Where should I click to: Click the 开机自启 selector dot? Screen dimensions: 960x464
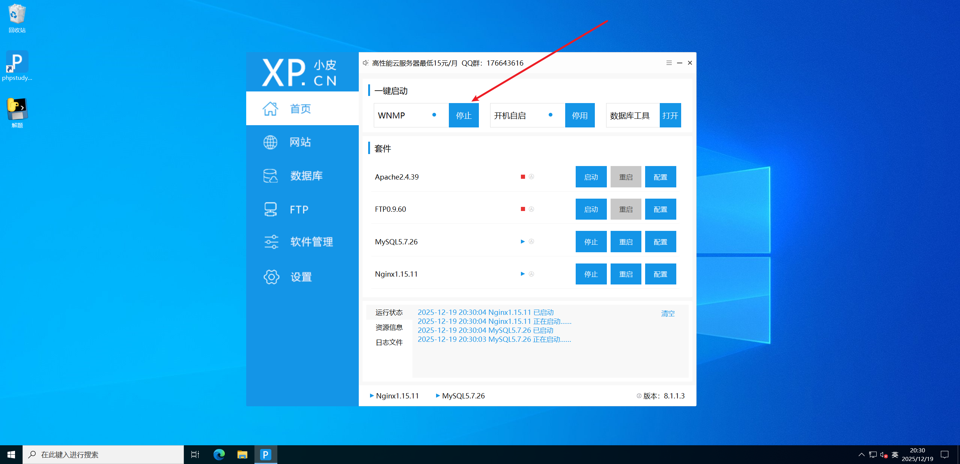(x=551, y=115)
